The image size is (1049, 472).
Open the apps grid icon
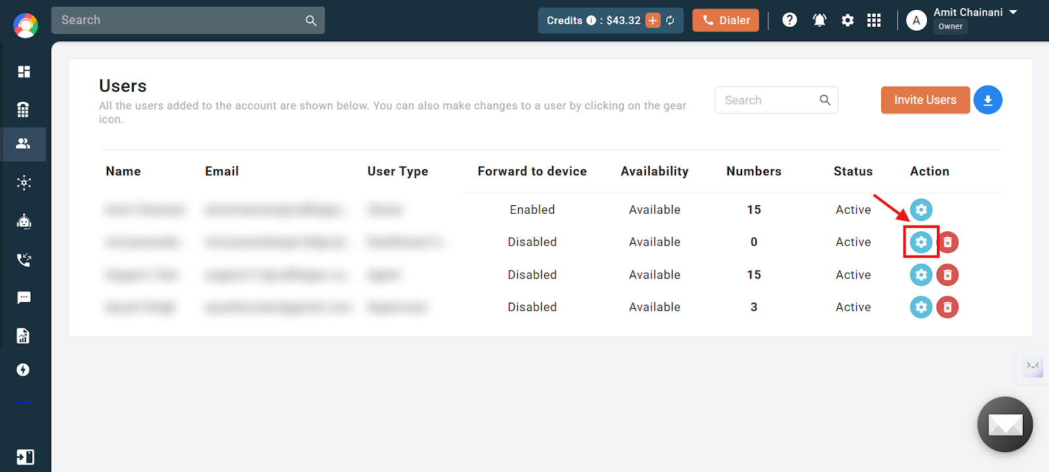(874, 20)
